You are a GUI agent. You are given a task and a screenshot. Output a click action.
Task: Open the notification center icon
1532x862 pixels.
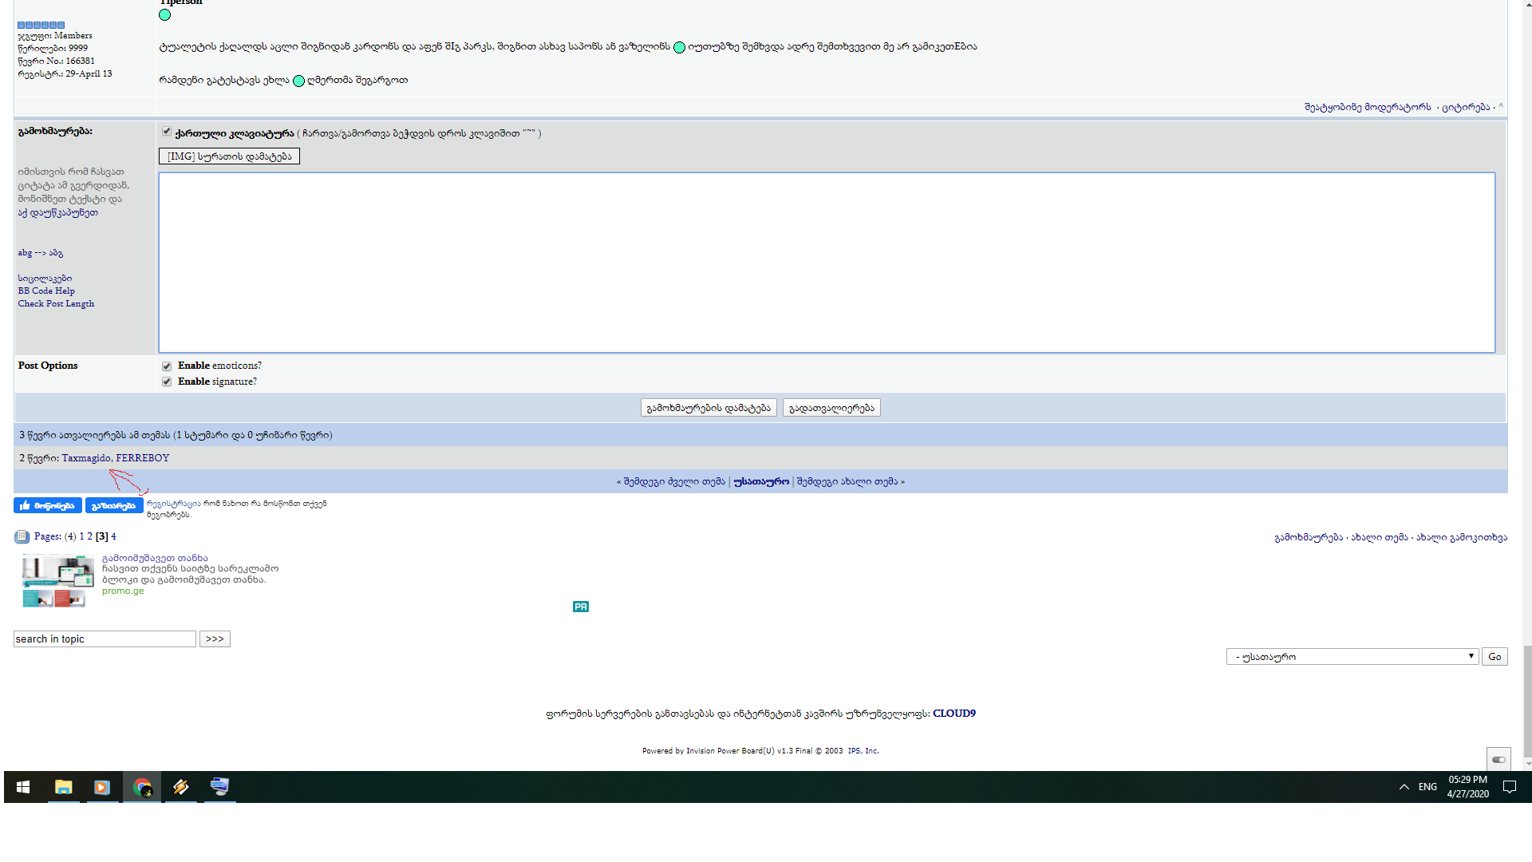pyautogui.click(x=1509, y=788)
